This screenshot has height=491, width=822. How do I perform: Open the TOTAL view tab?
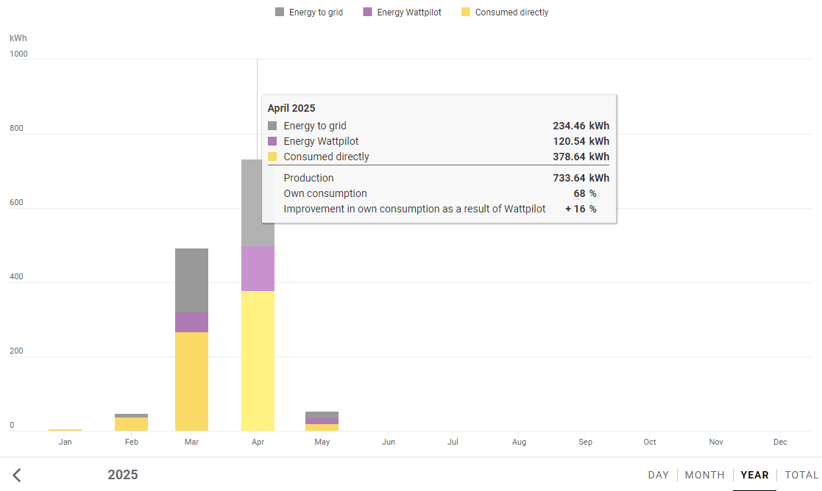(x=801, y=475)
